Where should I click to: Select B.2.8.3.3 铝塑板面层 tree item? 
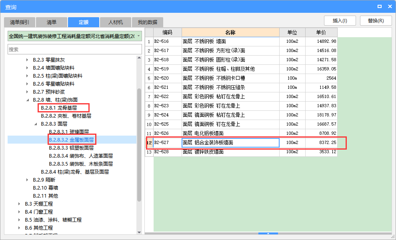point(71,148)
